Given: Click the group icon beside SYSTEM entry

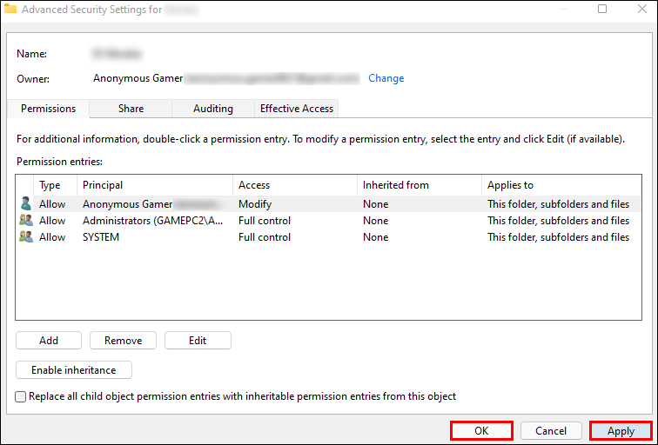Looking at the screenshot, I should pos(25,236).
